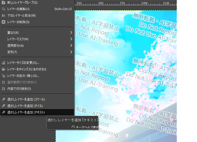
Task: Choose 下のレイヤーと統合(W) entry
Action: pyautogui.click(x=37, y=16)
